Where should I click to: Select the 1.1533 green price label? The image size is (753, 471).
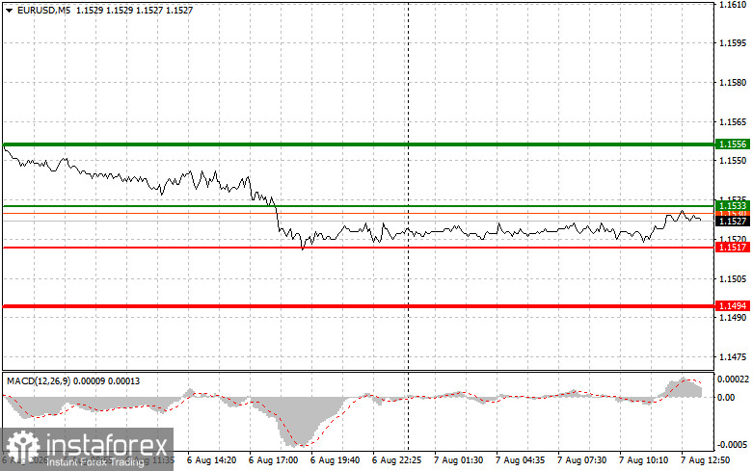click(733, 206)
